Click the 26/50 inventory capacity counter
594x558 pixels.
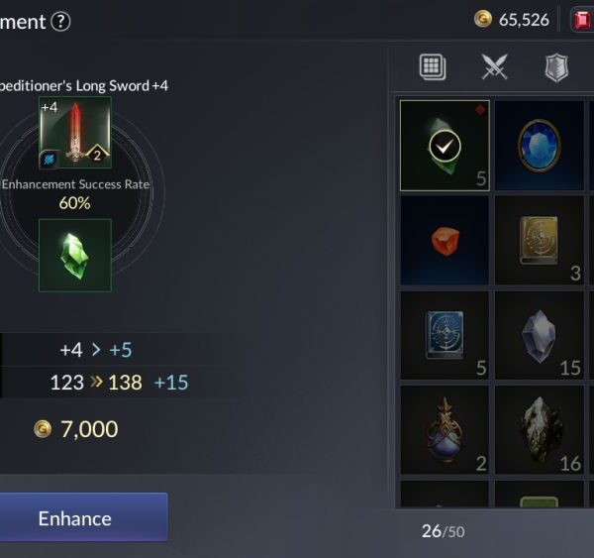(443, 531)
